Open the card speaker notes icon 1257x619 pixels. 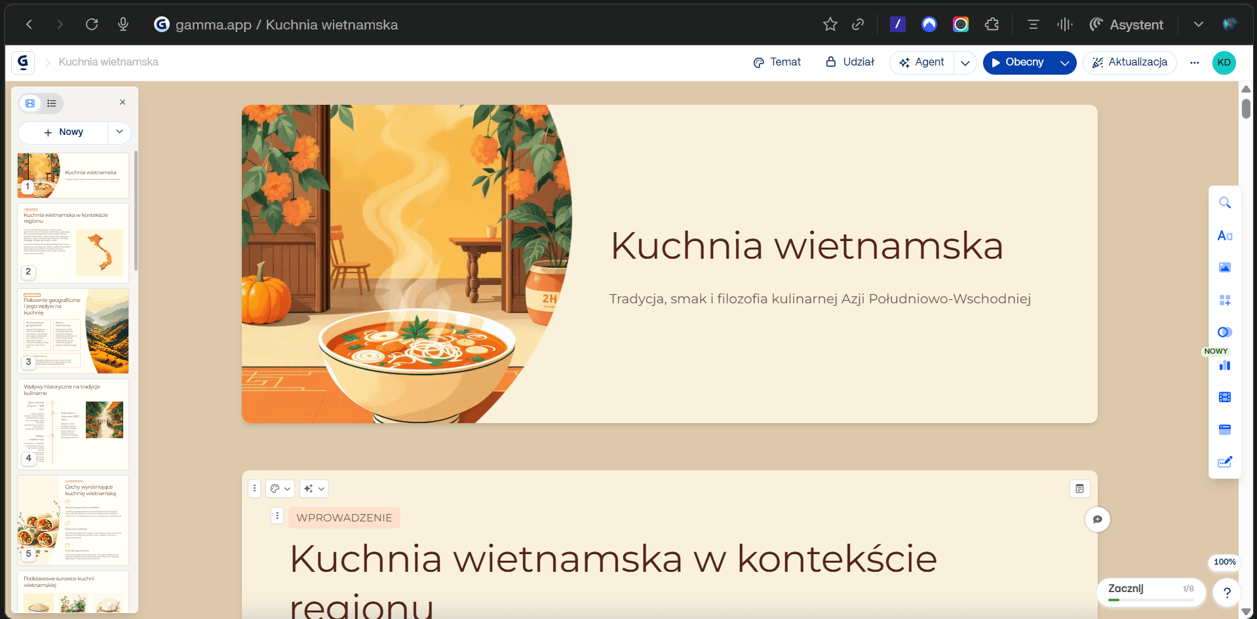coord(1079,488)
